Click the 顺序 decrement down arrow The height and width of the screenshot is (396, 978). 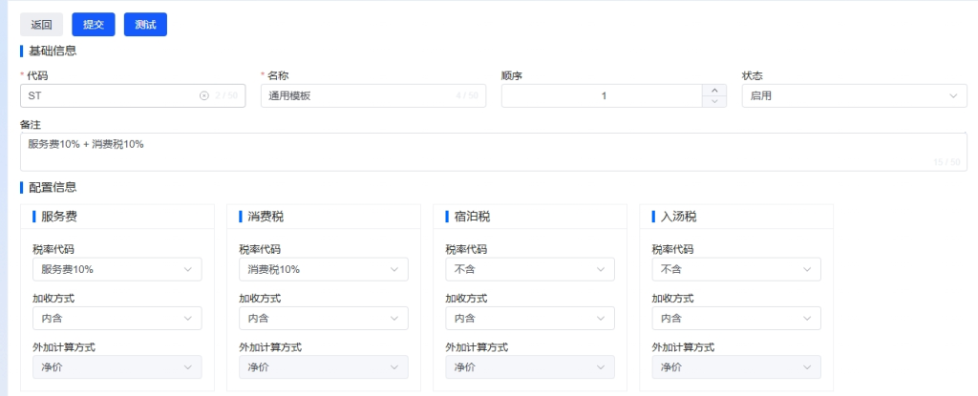click(714, 101)
